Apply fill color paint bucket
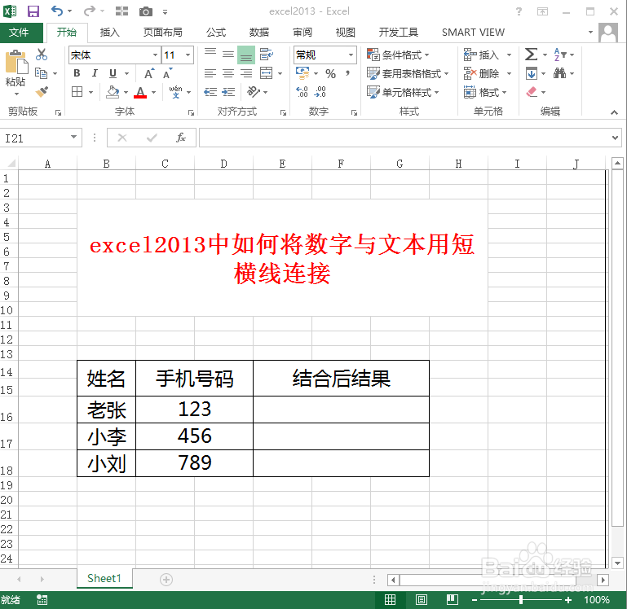Screen dimensions: 627x609 [x=113, y=92]
